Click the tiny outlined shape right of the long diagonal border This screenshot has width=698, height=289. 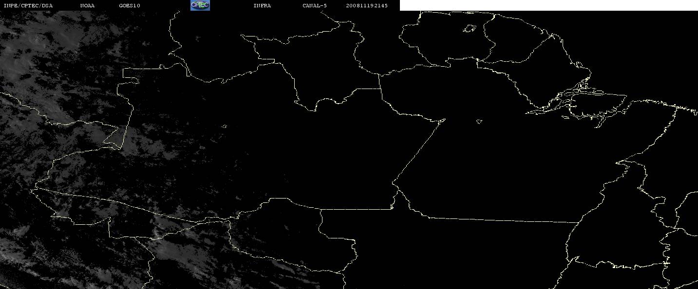tap(479, 121)
